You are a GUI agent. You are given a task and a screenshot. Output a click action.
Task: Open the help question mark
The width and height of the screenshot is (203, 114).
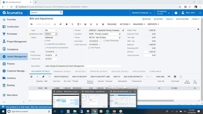click(176, 13)
